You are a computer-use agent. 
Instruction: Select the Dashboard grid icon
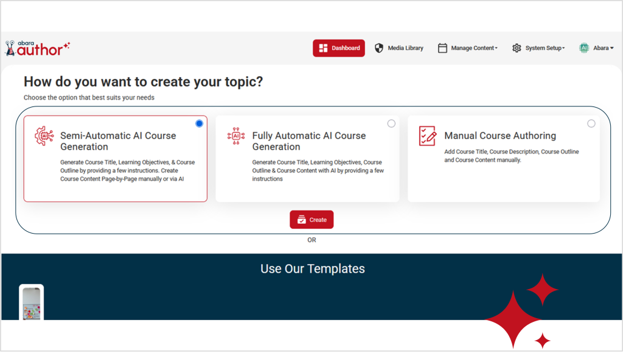[x=324, y=47]
